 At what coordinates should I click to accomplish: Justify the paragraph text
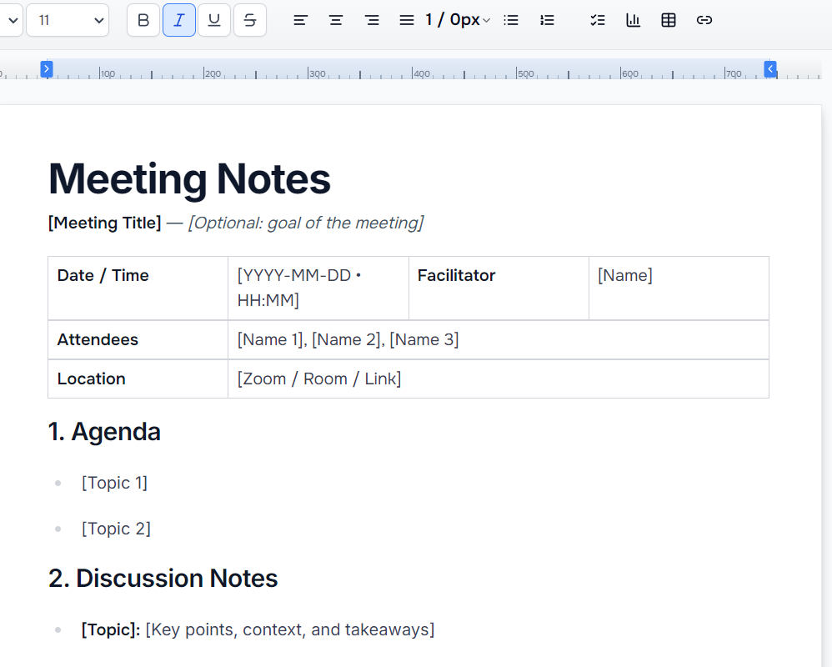point(407,20)
